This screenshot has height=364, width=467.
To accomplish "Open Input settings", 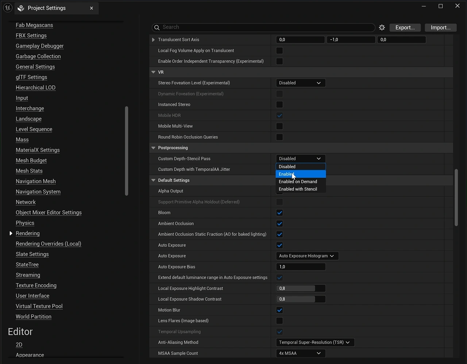I will (22, 98).
